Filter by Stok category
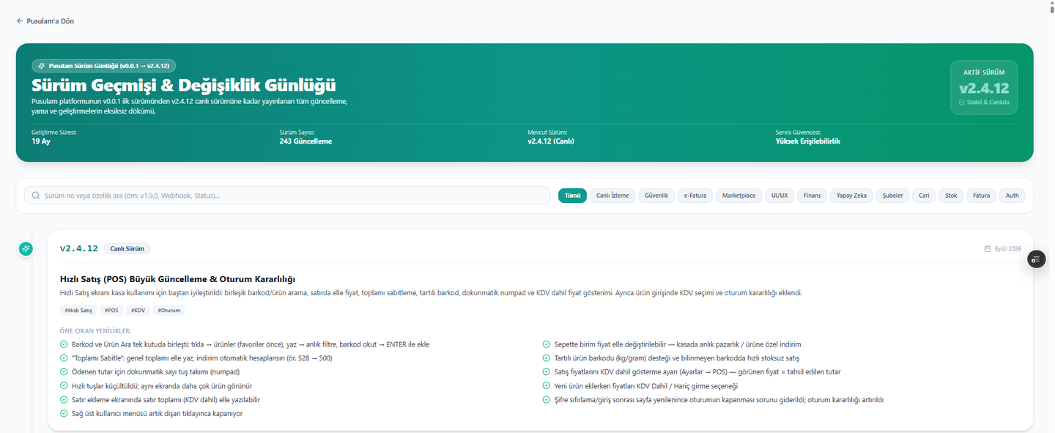Image resolution: width=1055 pixels, height=433 pixels. pyautogui.click(x=951, y=196)
